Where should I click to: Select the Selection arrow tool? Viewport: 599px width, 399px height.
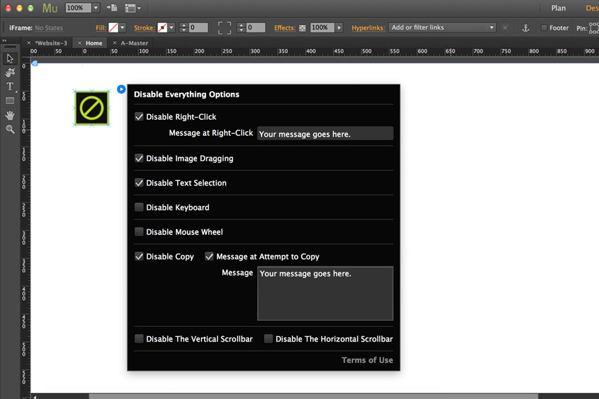pos(10,58)
